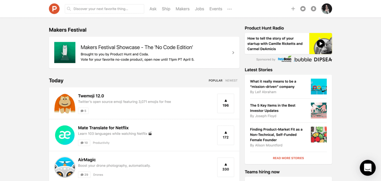This screenshot has width=381, height=181.
Task: Click the Mate Translate description text
Action: click(115, 133)
